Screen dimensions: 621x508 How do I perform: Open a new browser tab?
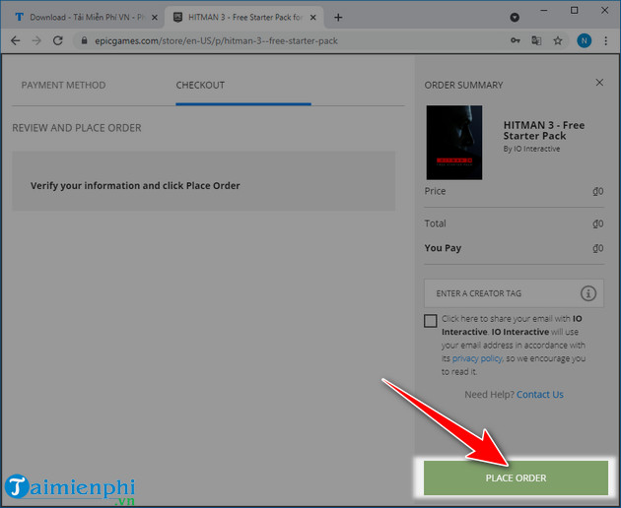point(338,18)
